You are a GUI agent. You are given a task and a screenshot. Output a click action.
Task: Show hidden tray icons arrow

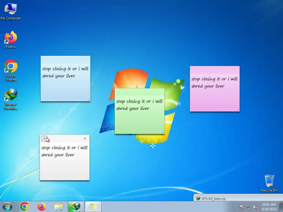pos(235,207)
